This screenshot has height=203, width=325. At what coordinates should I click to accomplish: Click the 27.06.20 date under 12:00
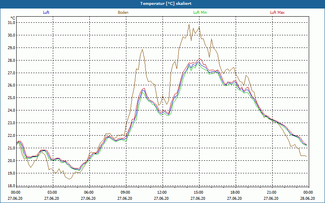point(161,198)
